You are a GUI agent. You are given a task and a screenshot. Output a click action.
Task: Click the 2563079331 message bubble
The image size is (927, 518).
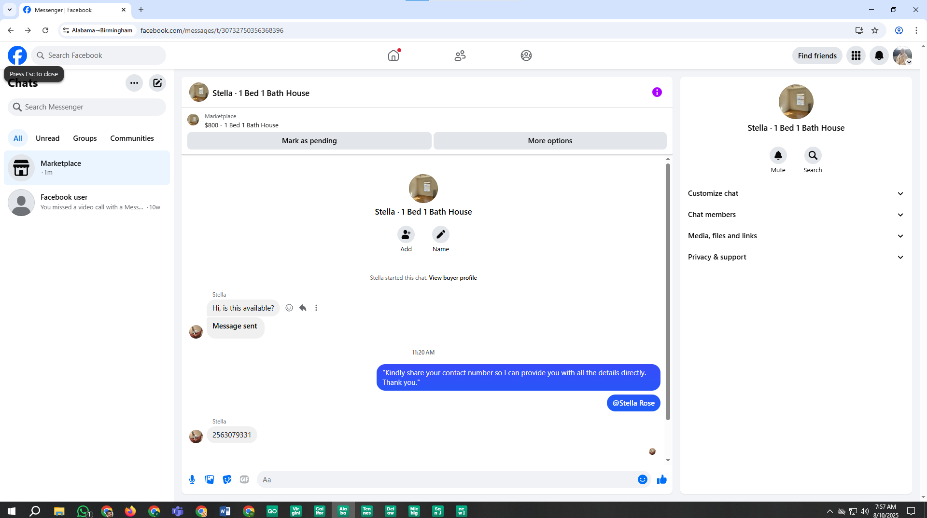pyautogui.click(x=232, y=435)
